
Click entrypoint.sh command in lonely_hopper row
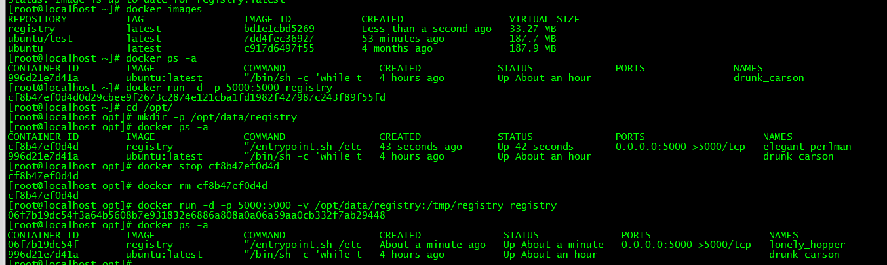(x=303, y=245)
